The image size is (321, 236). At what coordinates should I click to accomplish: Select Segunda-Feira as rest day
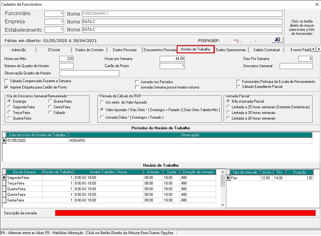click(9, 107)
